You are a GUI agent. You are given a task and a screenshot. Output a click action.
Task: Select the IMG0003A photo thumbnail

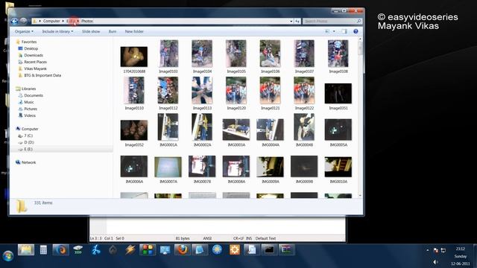[x=236, y=130]
